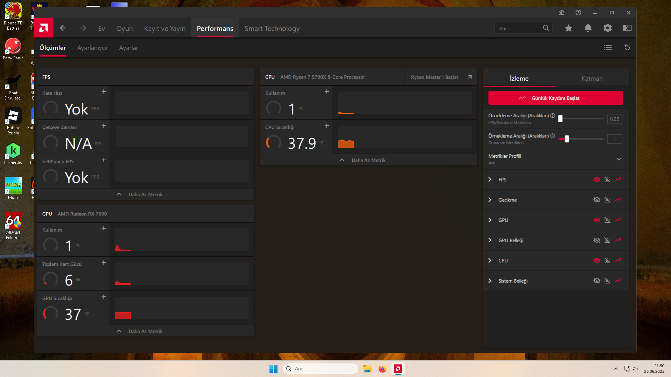Add Çerçeve Zamanı metric with plus icon
This screenshot has width=671, height=377.
click(x=104, y=126)
